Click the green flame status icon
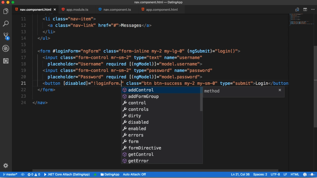The image size is (317, 178). 95,175
